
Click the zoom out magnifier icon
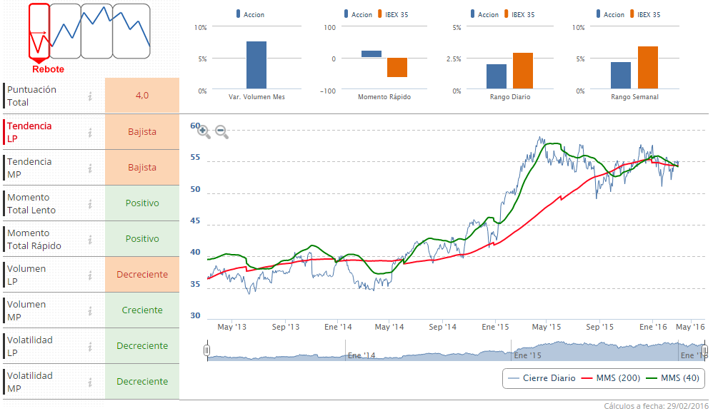click(221, 131)
